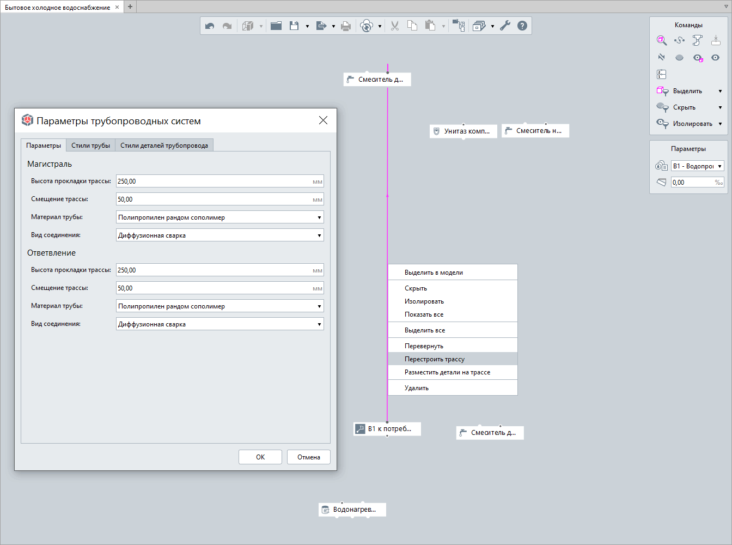This screenshot has height=545, width=732.
Task: Select the В1 к потреб... node
Action: 387,429
